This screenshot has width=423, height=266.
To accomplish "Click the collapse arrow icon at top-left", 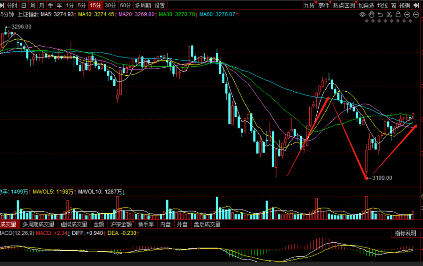I will click(2, 5).
